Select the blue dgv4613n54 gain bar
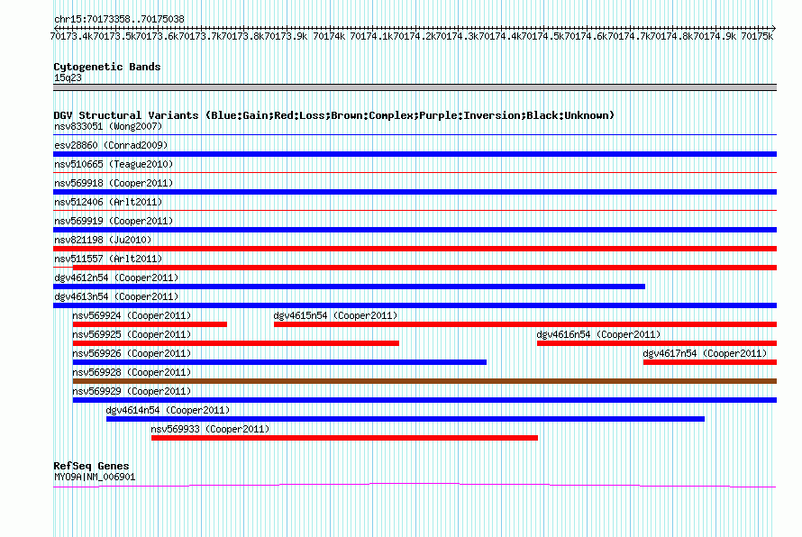Viewport: 802px width, 537px height. (x=415, y=305)
